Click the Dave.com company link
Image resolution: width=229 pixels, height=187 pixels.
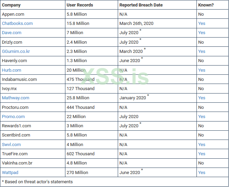(12, 33)
